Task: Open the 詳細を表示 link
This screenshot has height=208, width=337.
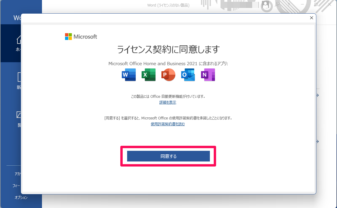Action: [168, 103]
